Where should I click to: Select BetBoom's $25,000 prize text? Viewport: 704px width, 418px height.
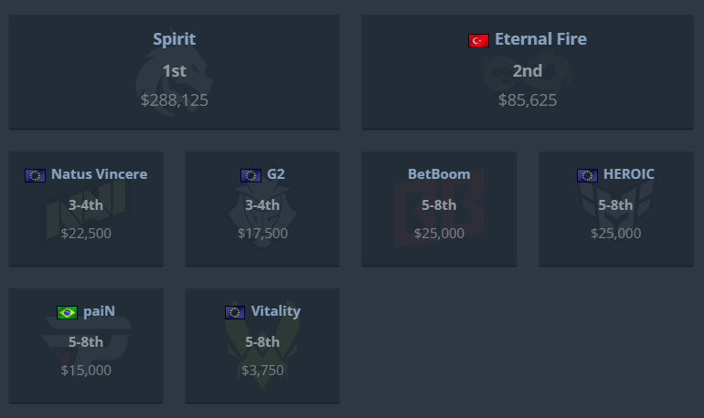(439, 234)
